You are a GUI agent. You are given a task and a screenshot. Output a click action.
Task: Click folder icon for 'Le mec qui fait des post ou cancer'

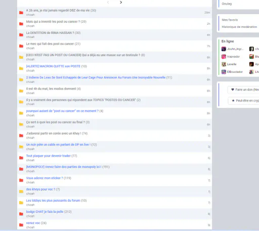pos(21,46)
